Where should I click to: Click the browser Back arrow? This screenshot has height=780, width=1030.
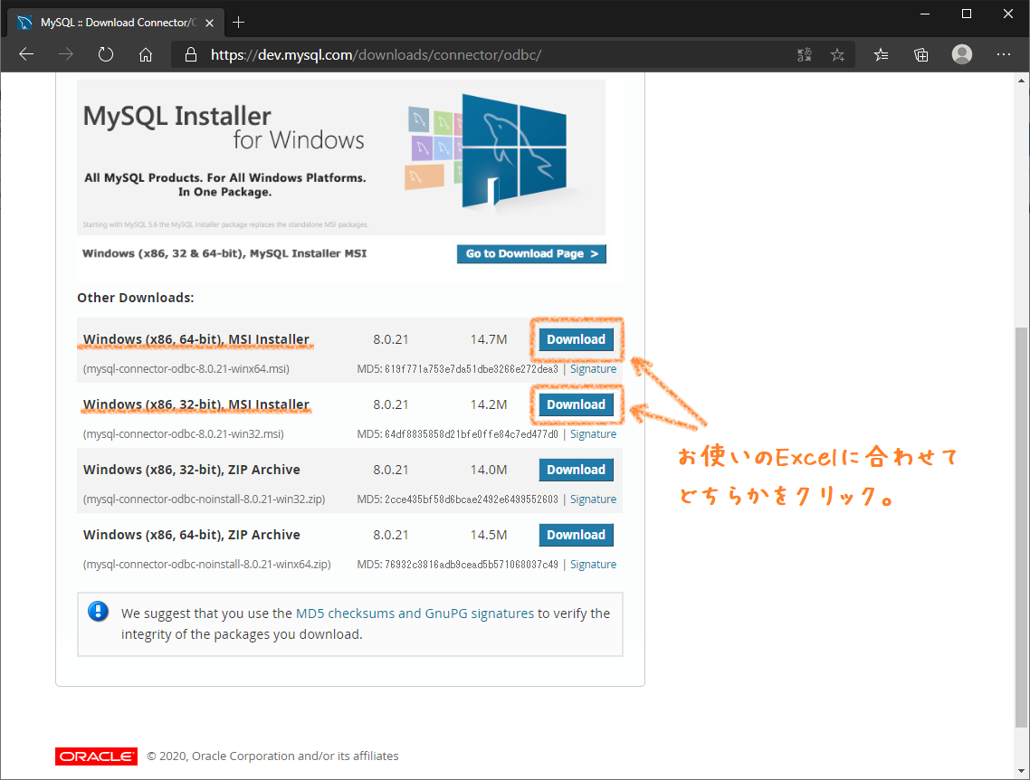[26, 54]
